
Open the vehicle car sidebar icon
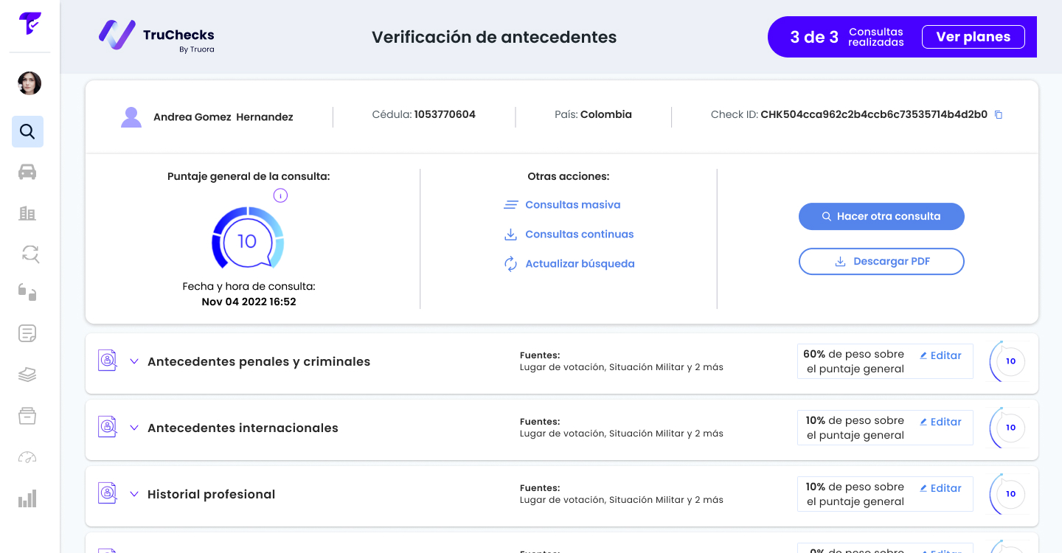pos(27,172)
